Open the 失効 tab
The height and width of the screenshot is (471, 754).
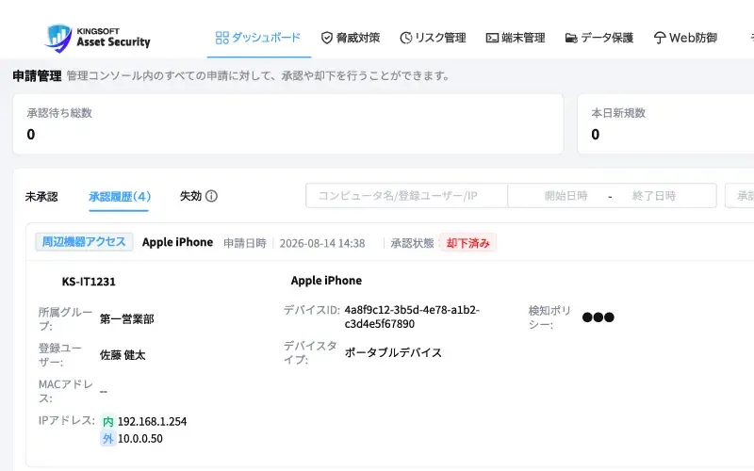click(x=190, y=196)
